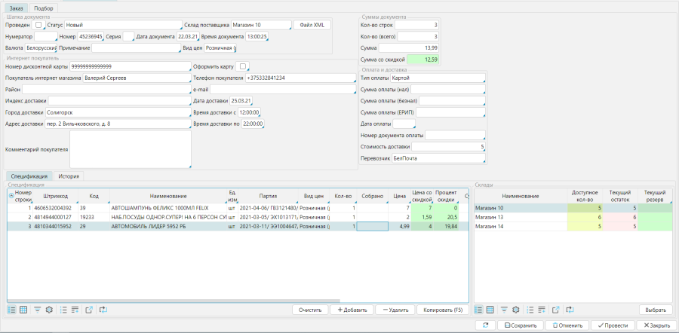The height and width of the screenshot is (333, 679).
Task: Toggle the Проведен checkbox
Action: click(x=39, y=25)
